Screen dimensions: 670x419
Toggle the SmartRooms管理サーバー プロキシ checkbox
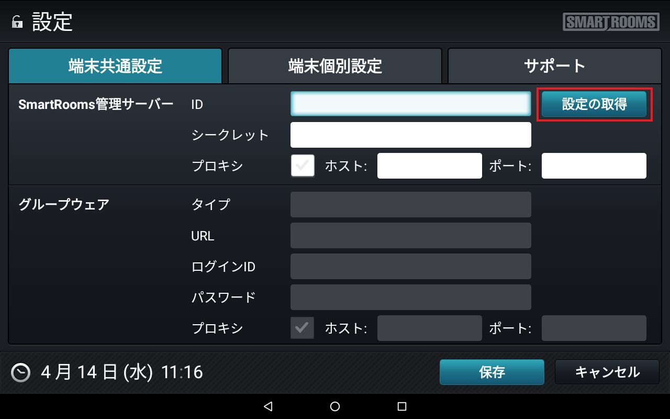click(x=303, y=166)
